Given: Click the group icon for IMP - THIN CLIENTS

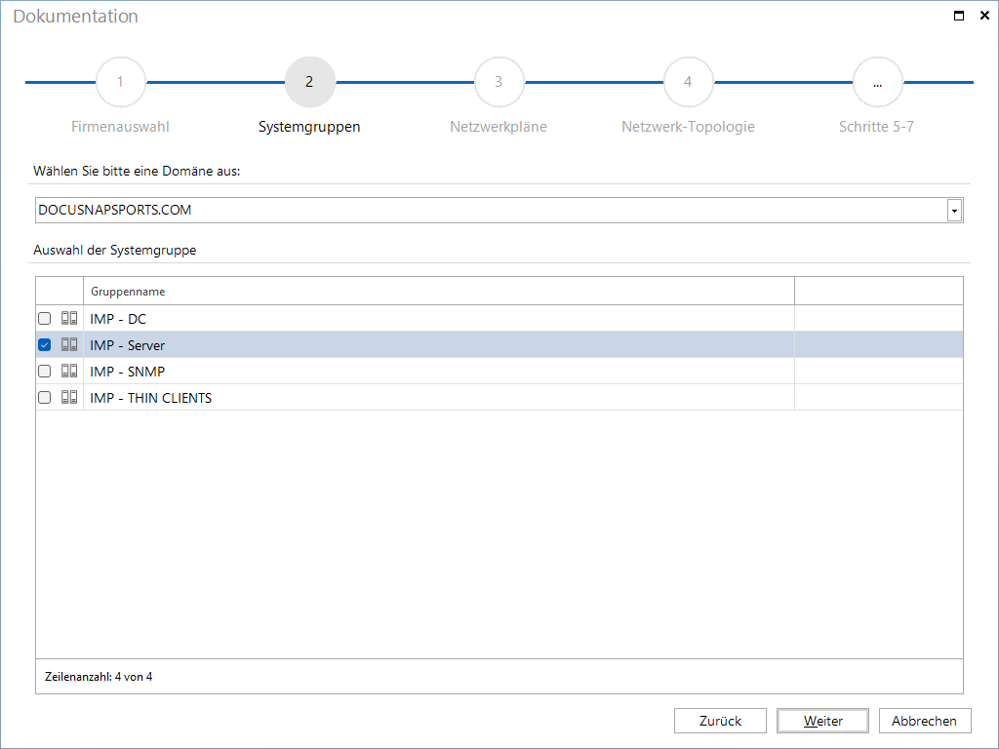Looking at the screenshot, I should click(x=69, y=398).
